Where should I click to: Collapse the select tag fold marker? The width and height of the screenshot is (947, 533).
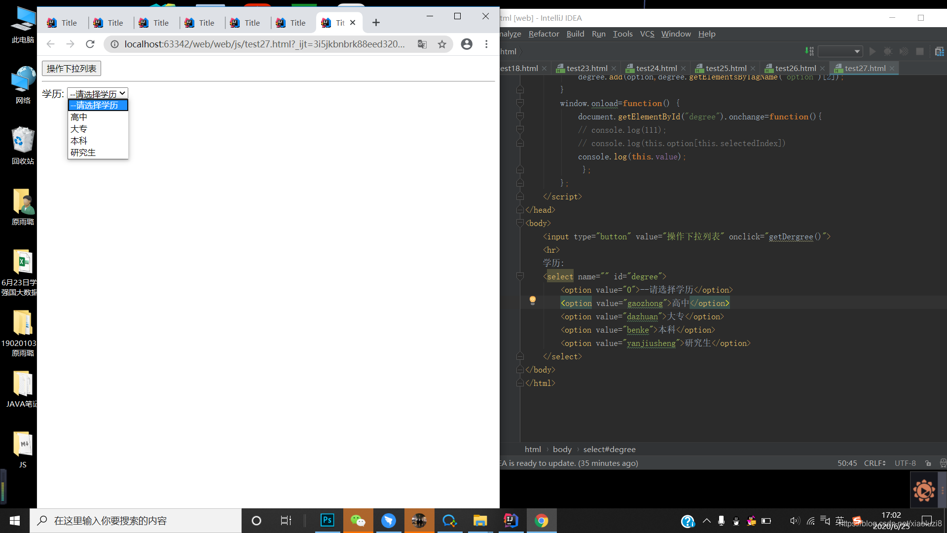[520, 276]
